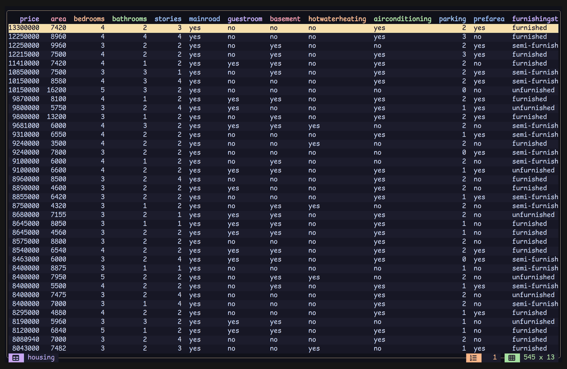Select the price cell 8890000
The image size is (567, 369).
[x=26, y=188]
